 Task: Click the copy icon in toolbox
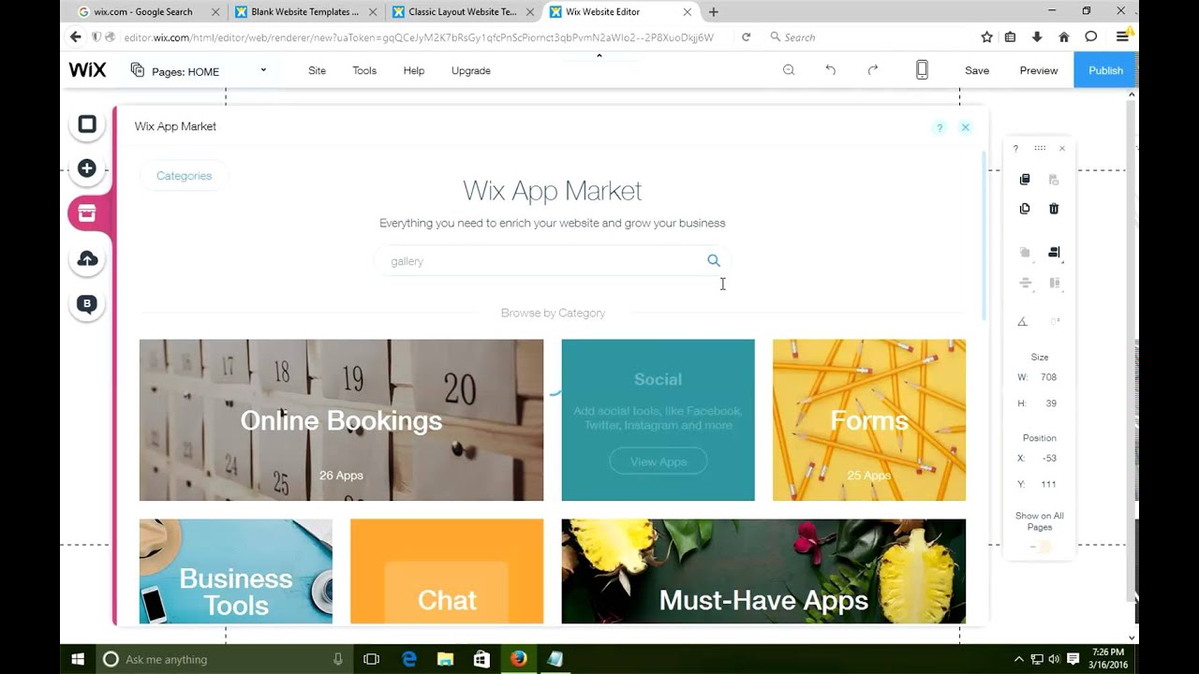1025,179
